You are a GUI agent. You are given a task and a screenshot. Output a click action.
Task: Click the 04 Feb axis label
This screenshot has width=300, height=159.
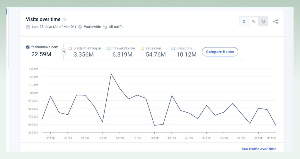click(x=50, y=138)
